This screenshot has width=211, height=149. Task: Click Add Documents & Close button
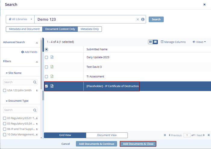coord(138,144)
